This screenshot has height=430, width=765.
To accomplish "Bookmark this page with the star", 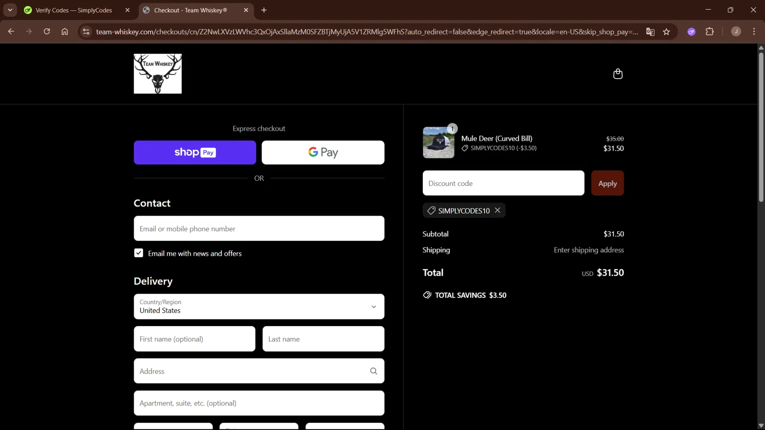I will coord(667,32).
